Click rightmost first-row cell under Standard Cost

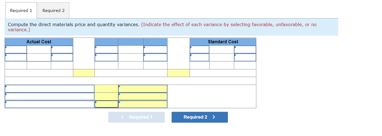(245, 50)
